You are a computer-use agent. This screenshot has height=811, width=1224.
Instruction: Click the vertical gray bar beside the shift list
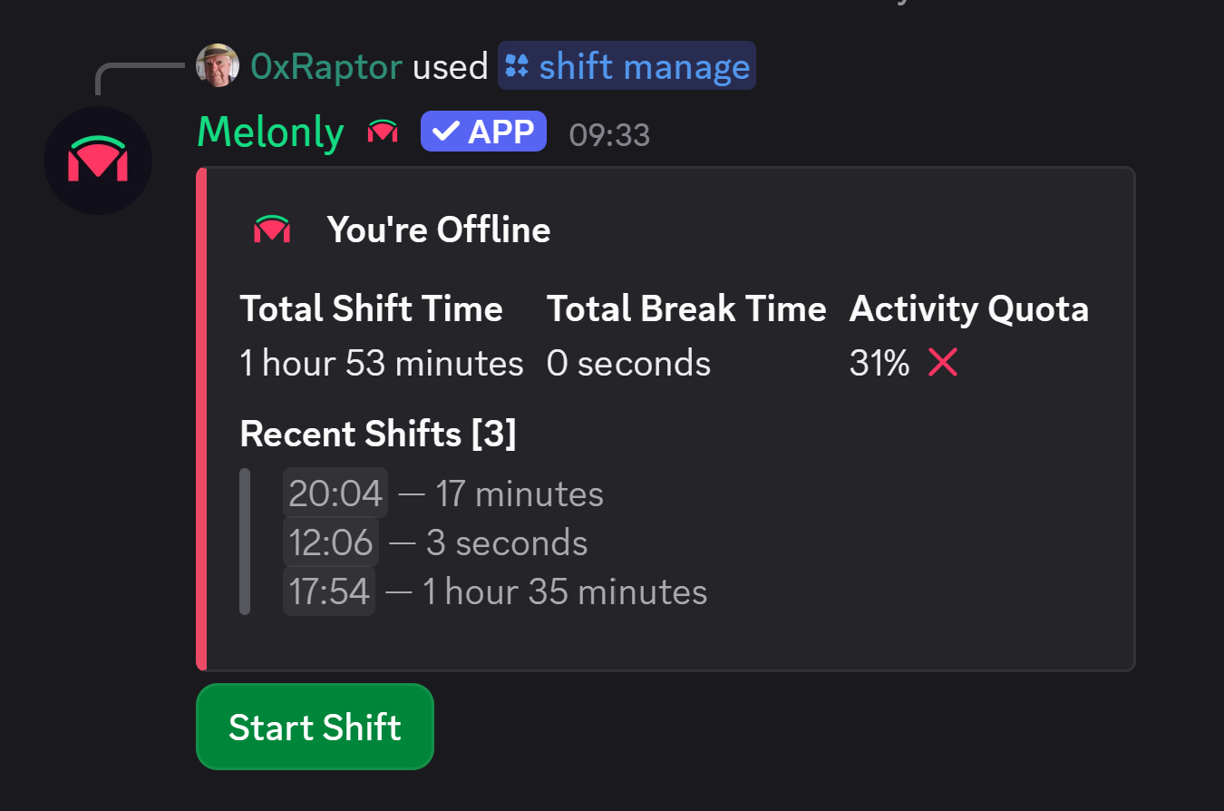(245, 542)
